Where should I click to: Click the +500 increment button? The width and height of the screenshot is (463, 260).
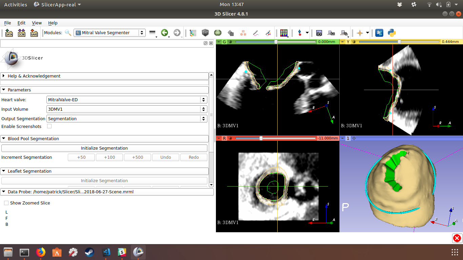pos(138,157)
